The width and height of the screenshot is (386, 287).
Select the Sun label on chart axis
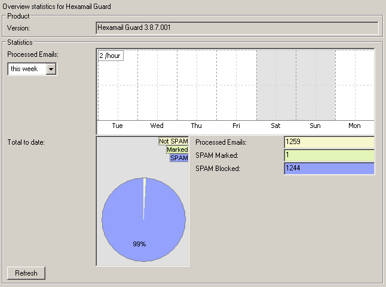(x=315, y=126)
